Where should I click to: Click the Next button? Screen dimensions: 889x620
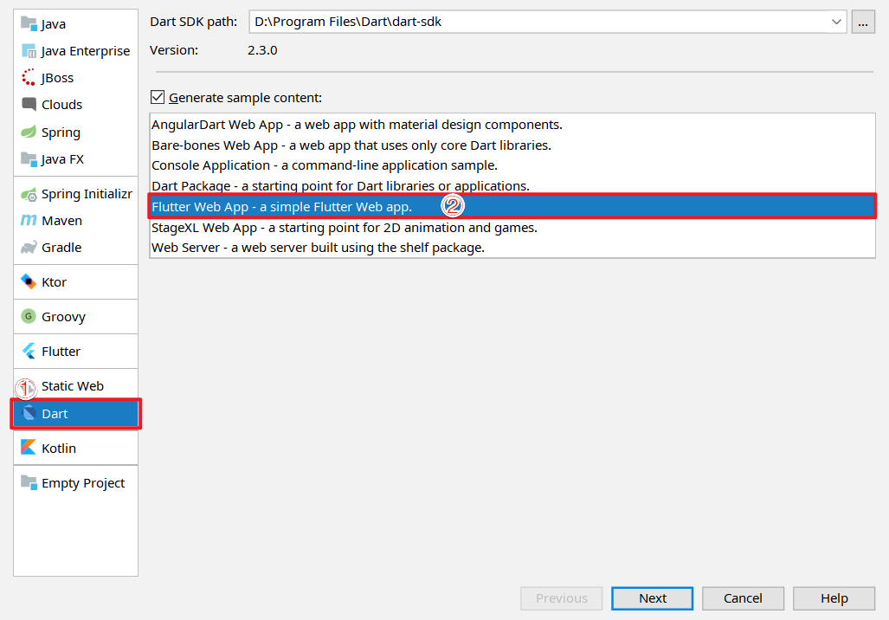[652, 597]
